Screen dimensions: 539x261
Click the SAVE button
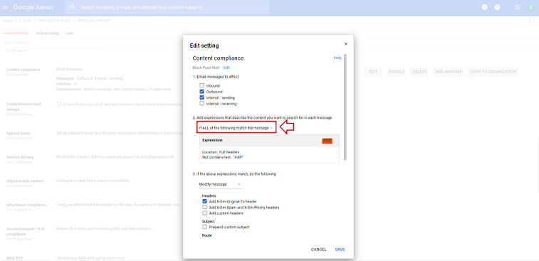[x=340, y=250]
